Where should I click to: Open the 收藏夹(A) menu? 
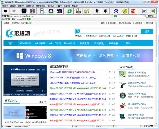point(30,6)
